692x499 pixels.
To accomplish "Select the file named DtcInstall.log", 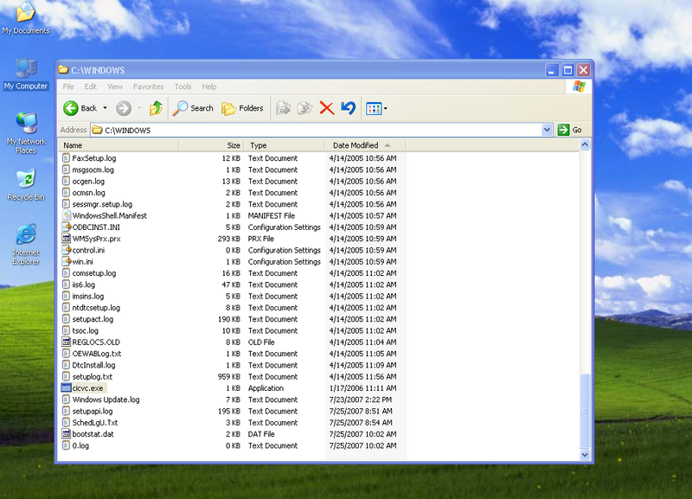I will point(93,365).
